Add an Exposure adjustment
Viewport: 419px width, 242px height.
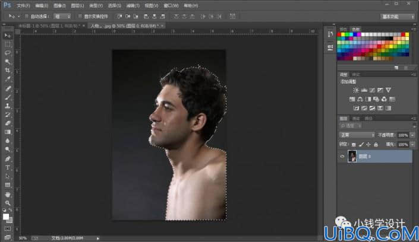380,90
